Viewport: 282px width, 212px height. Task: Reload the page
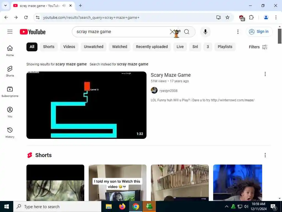(x=26, y=17)
